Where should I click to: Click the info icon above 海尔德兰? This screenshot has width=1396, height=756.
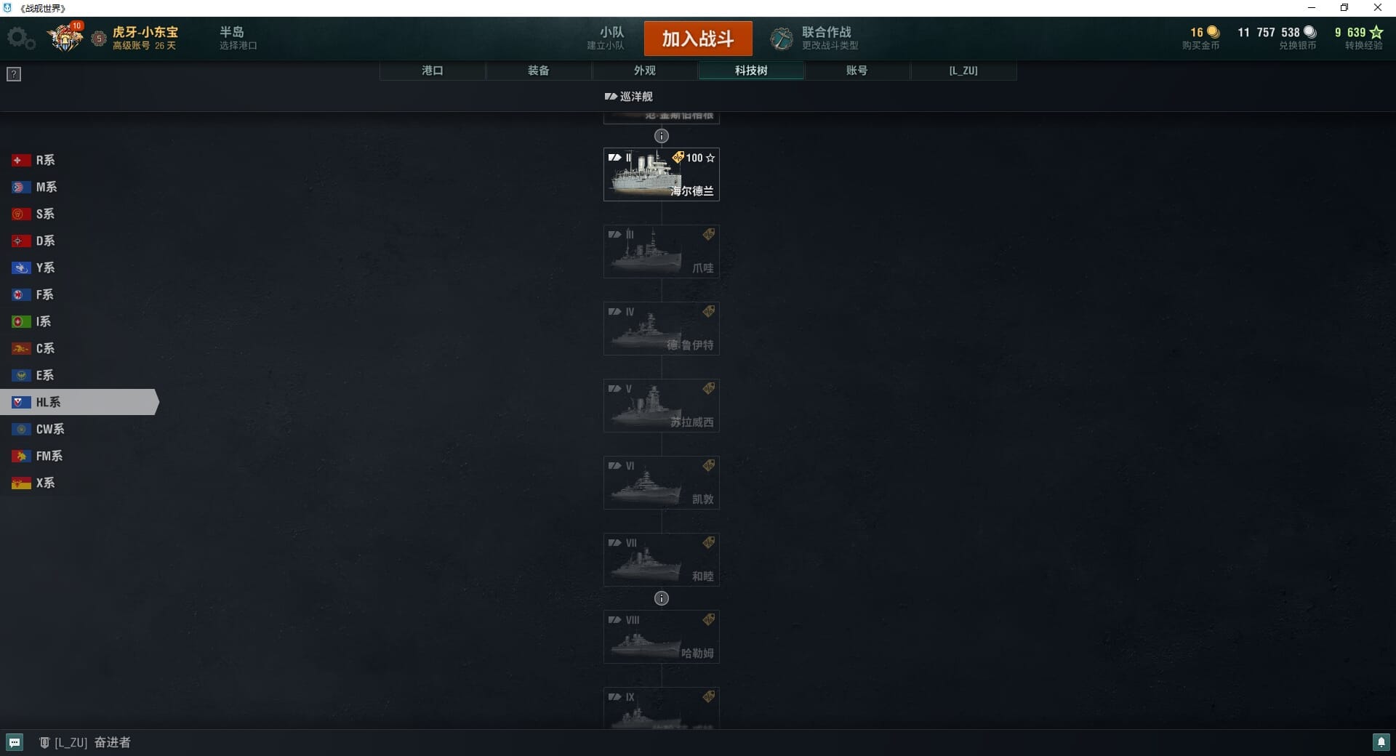(x=662, y=136)
